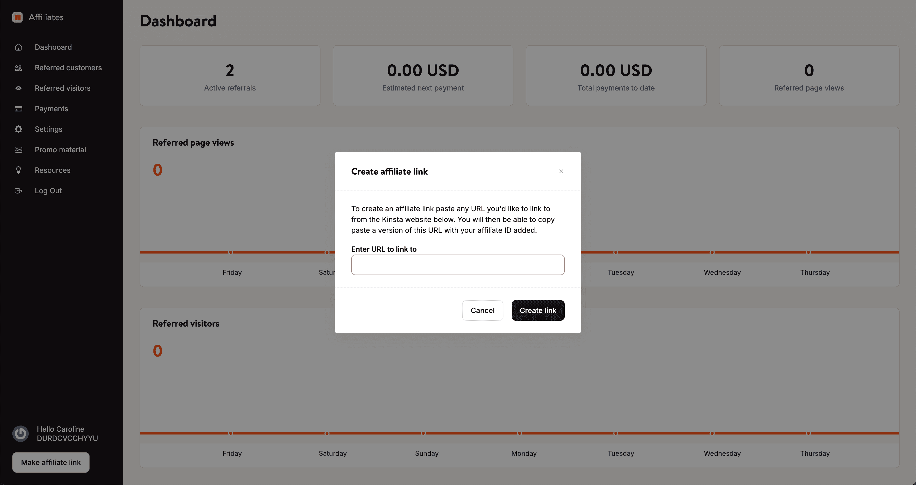Open Referred customers from the sidebar menu
The height and width of the screenshot is (485, 916).
68,67
